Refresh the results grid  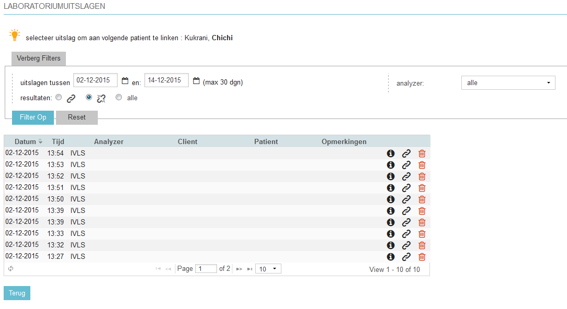click(x=10, y=269)
